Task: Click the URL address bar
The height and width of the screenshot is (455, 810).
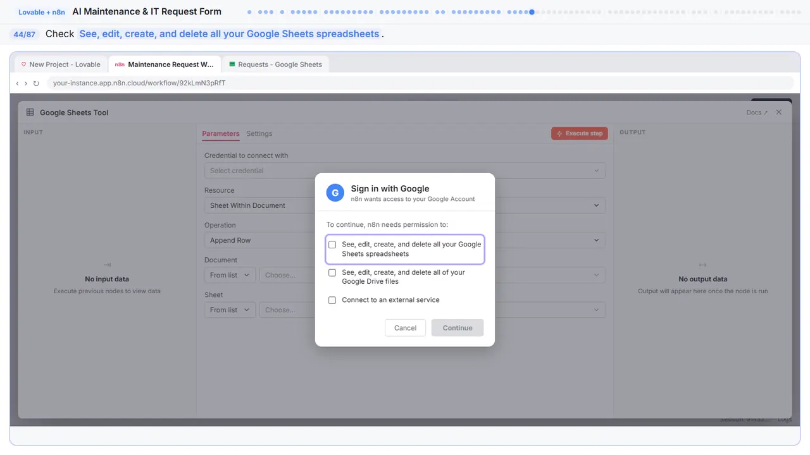Action: pos(420,83)
